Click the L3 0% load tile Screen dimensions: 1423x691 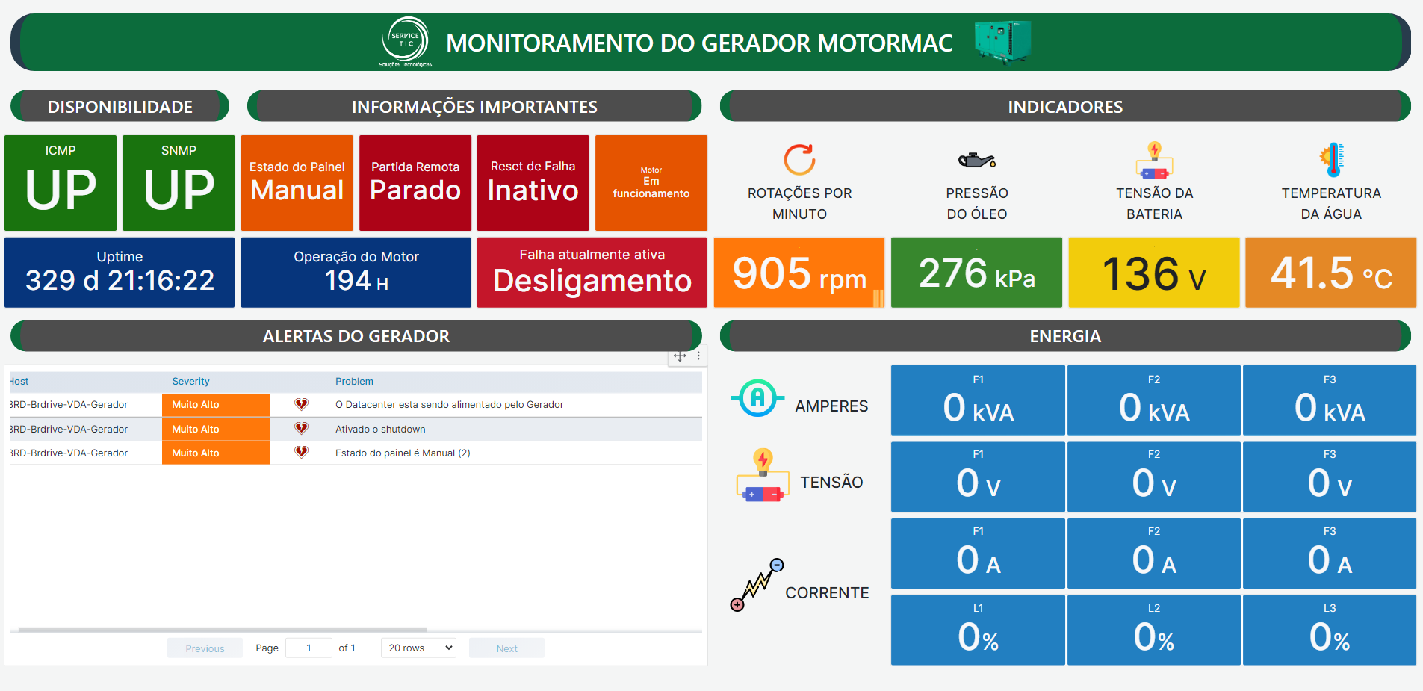click(x=1330, y=630)
